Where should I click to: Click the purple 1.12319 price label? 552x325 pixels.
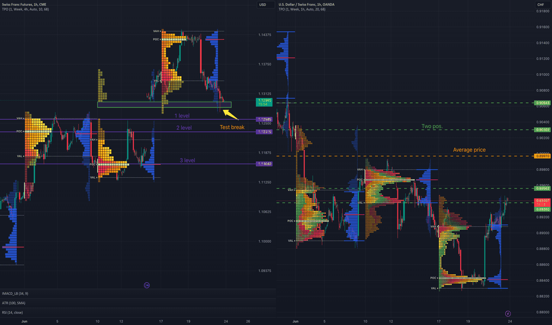click(264, 132)
